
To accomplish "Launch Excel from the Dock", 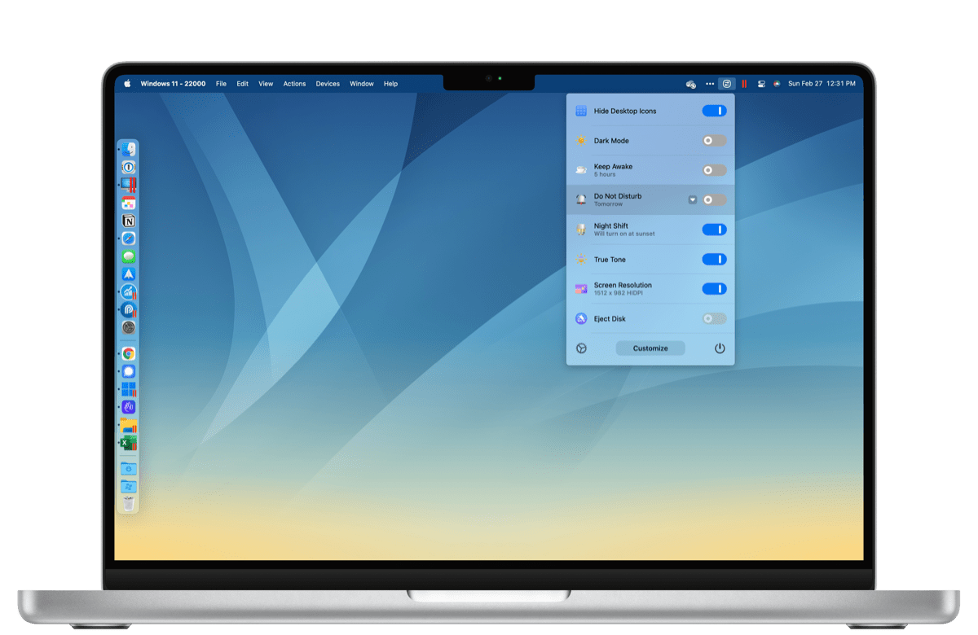I will 129,443.
